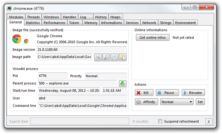Open the Heaps tab
Screen dimensions: 222x134
(115, 17)
